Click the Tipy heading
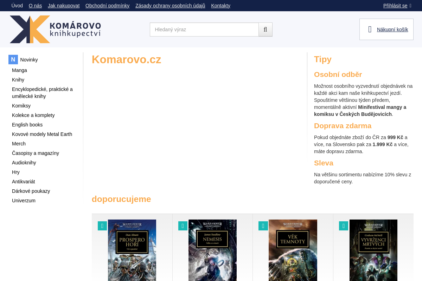 click(323, 59)
